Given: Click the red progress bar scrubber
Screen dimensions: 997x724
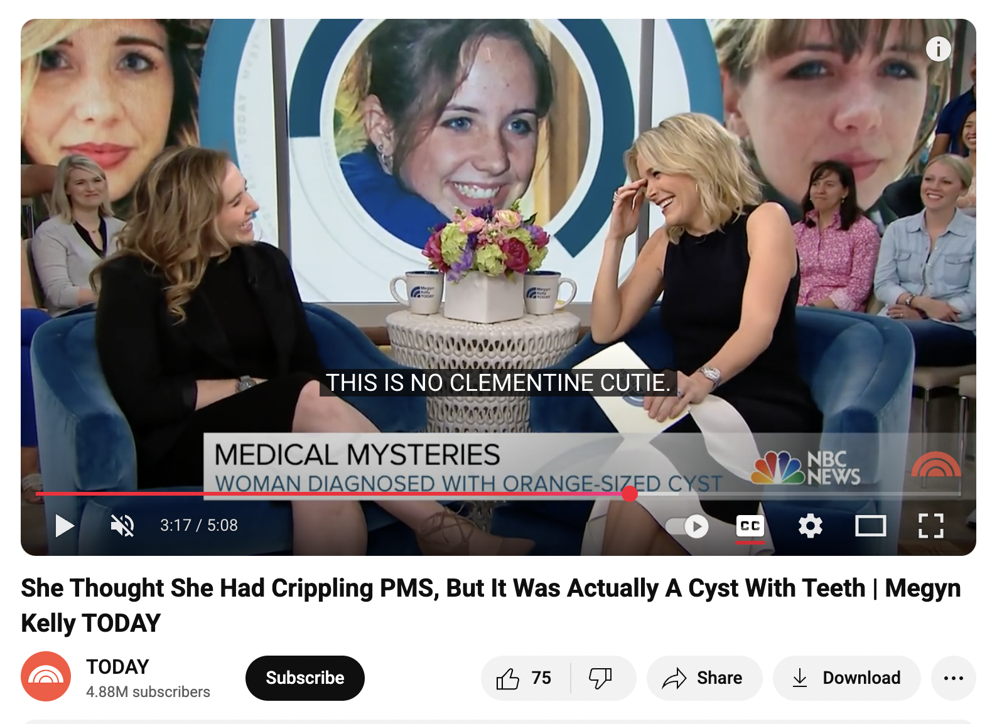Looking at the screenshot, I should [x=630, y=494].
